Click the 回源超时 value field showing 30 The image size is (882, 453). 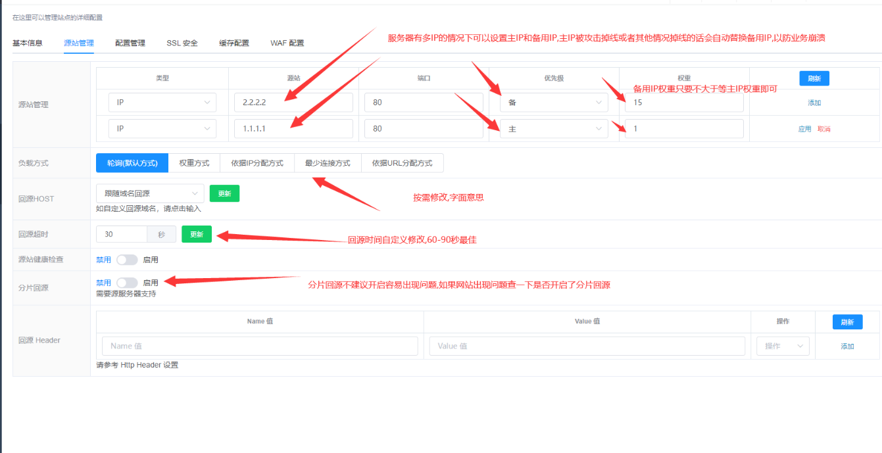[121, 234]
